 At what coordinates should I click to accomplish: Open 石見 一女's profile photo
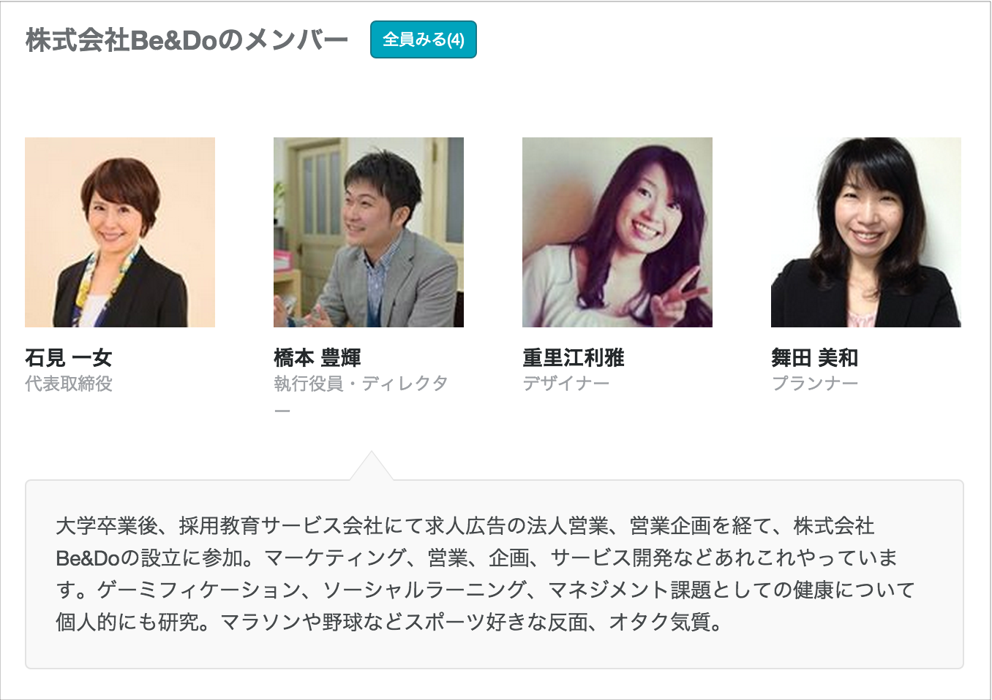120,232
